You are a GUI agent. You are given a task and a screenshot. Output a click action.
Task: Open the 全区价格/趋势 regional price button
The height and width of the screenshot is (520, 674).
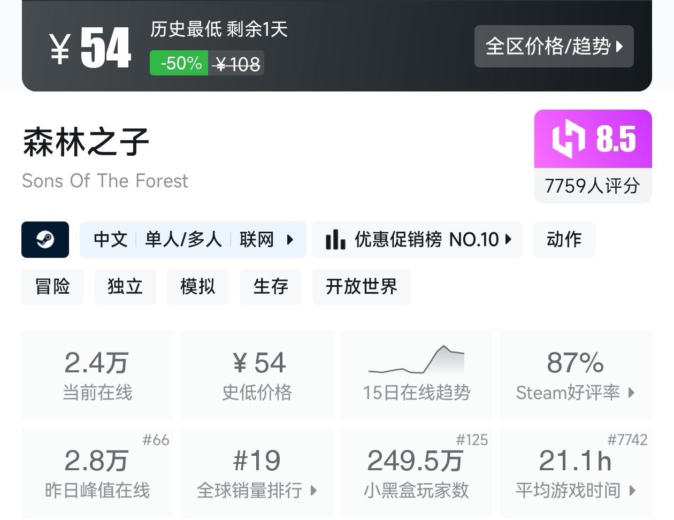coord(554,47)
